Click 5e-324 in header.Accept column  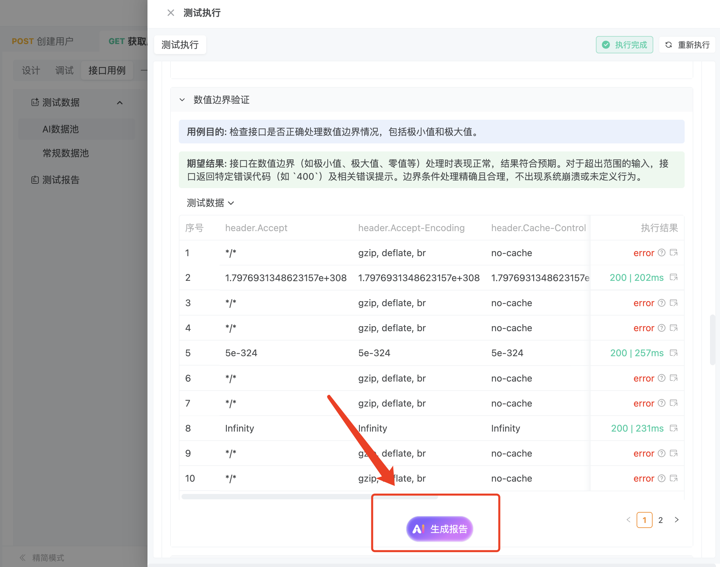pyautogui.click(x=241, y=353)
